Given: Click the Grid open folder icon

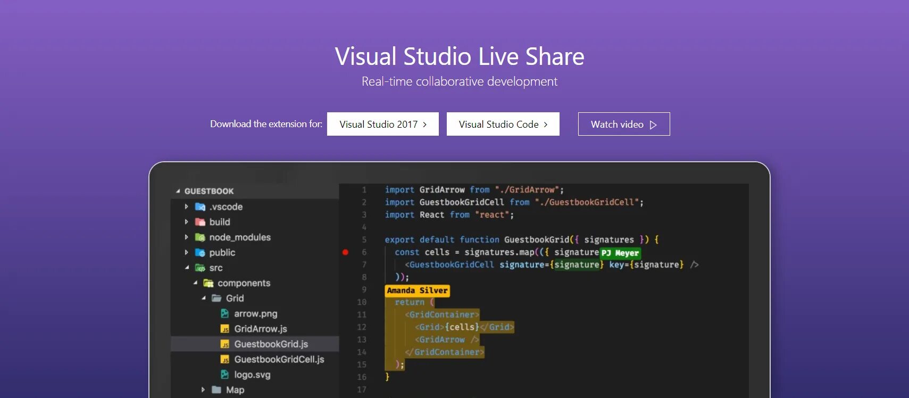Looking at the screenshot, I should (x=216, y=298).
